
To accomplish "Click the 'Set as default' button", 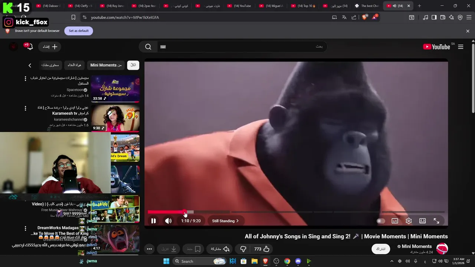I will click(79, 31).
